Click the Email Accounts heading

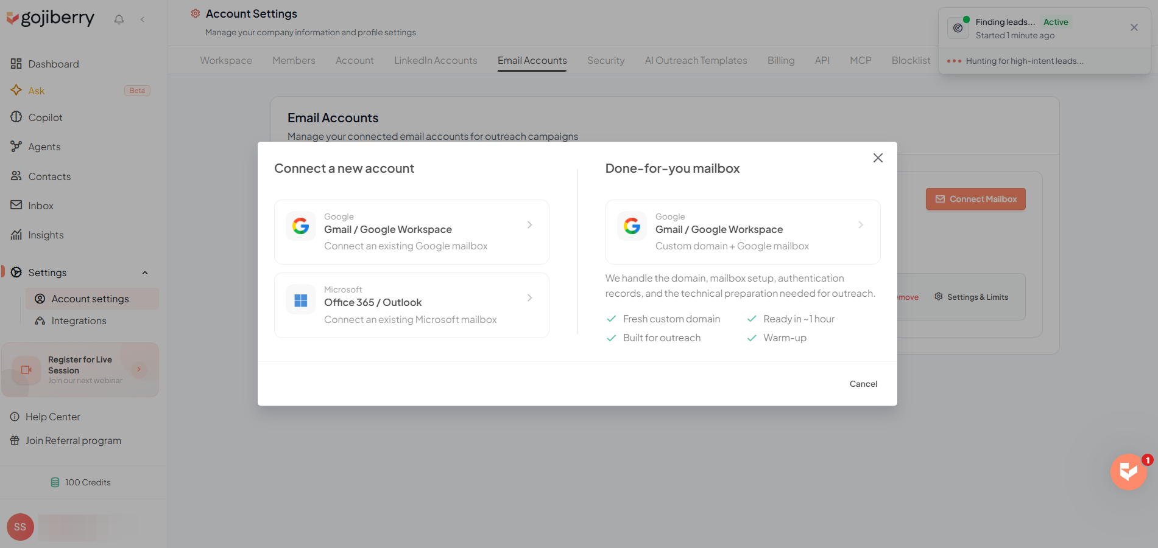[x=333, y=118]
